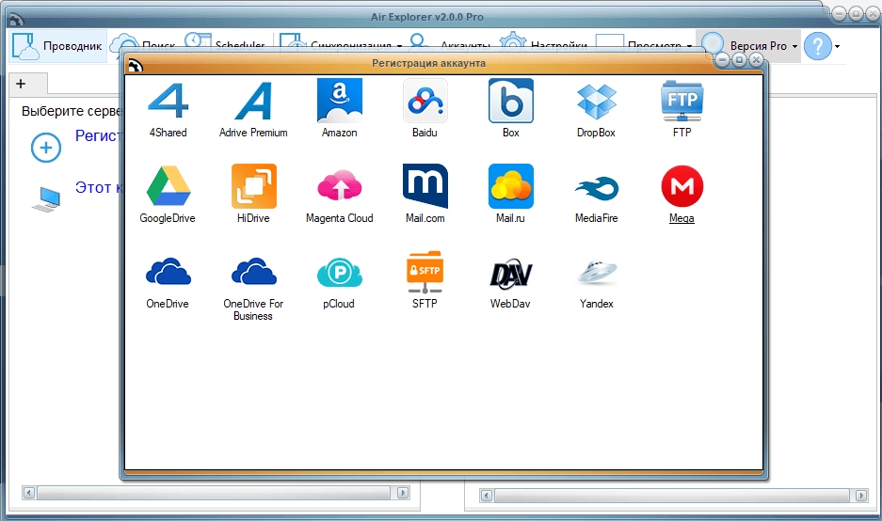
Task: Select Magenta Cloud icon
Action: (x=339, y=186)
